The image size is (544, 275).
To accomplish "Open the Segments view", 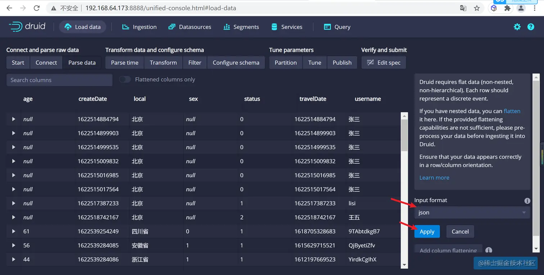I will (241, 27).
